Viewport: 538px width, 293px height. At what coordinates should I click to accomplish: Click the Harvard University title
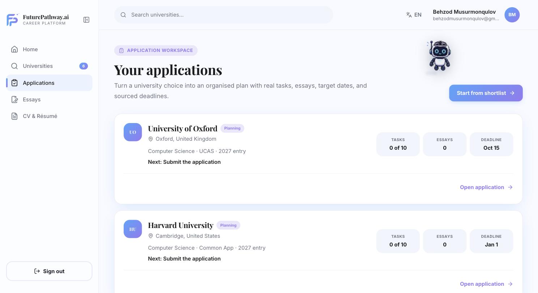point(181,225)
